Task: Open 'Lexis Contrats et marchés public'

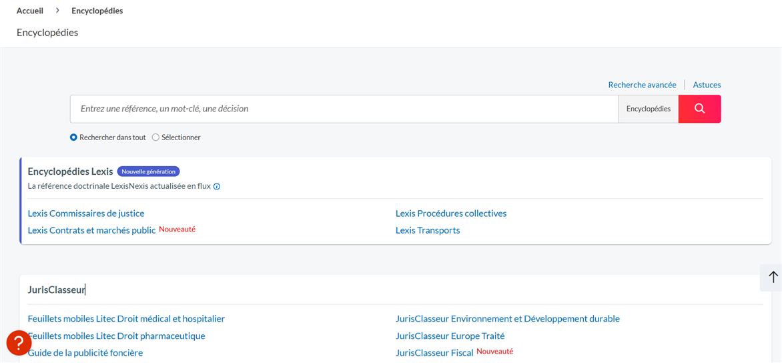Action: 91,230
